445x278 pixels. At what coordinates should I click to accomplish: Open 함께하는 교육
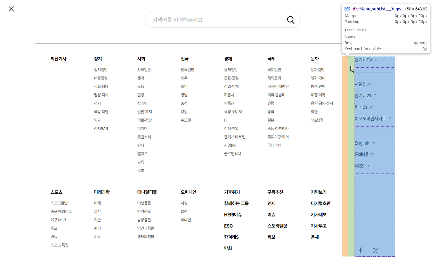(x=236, y=203)
